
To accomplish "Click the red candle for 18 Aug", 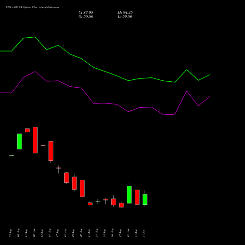I will click(x=67, y=177).
